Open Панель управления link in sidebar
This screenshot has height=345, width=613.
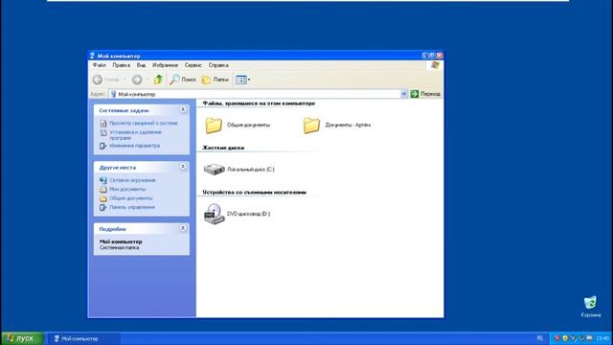[132, 207]
